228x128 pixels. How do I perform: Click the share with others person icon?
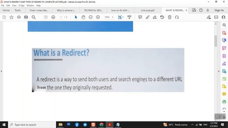coord(223,17)
